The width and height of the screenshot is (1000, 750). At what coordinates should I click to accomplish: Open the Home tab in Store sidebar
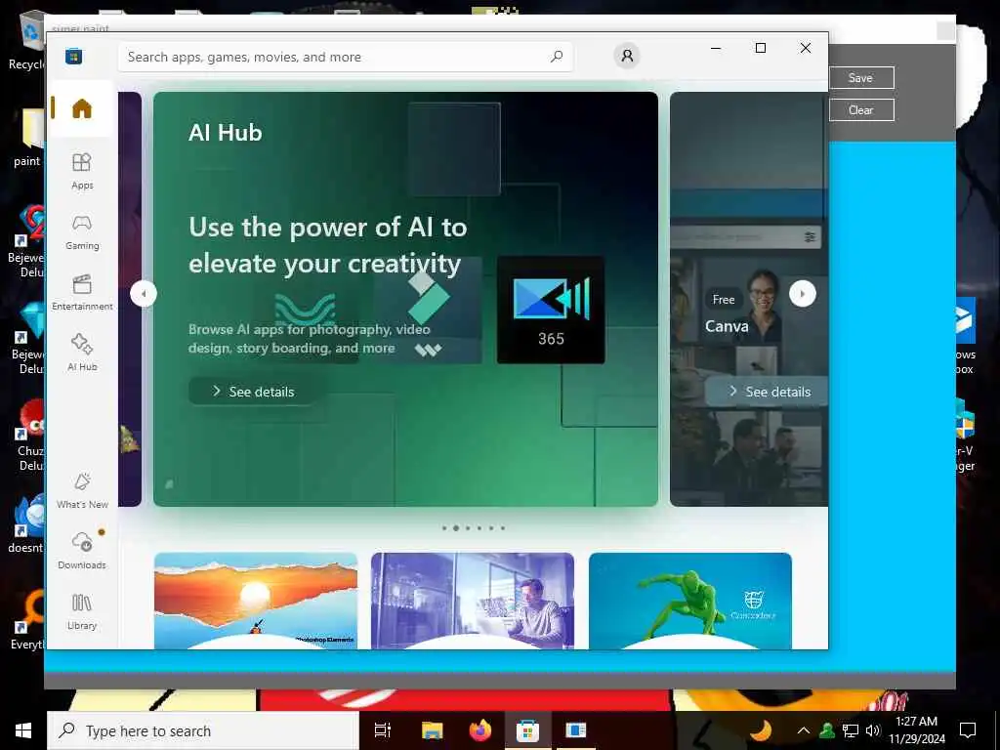click(x=82, y=108)
